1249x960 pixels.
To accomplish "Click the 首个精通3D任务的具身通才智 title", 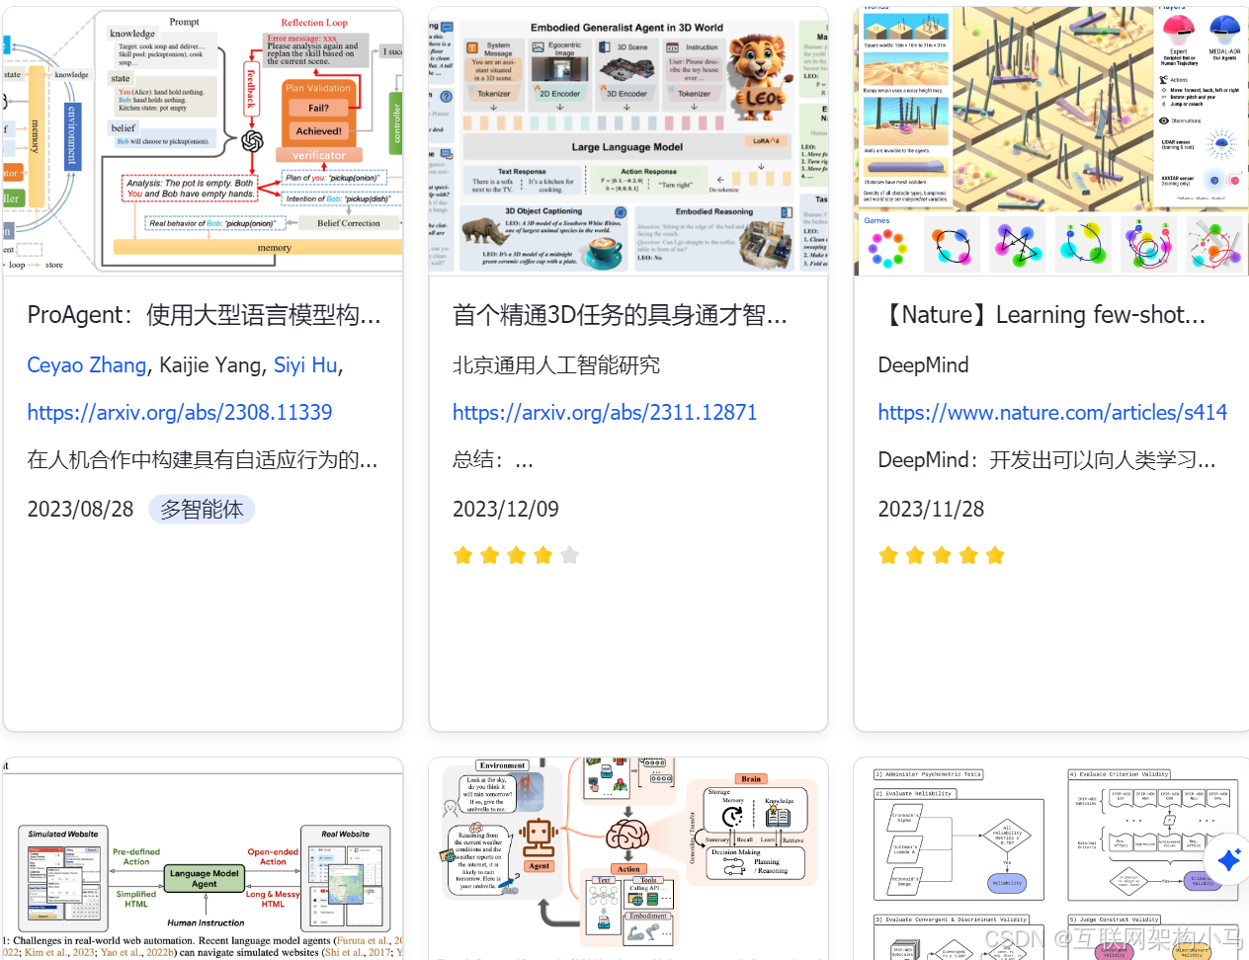I will click(620, 315).
